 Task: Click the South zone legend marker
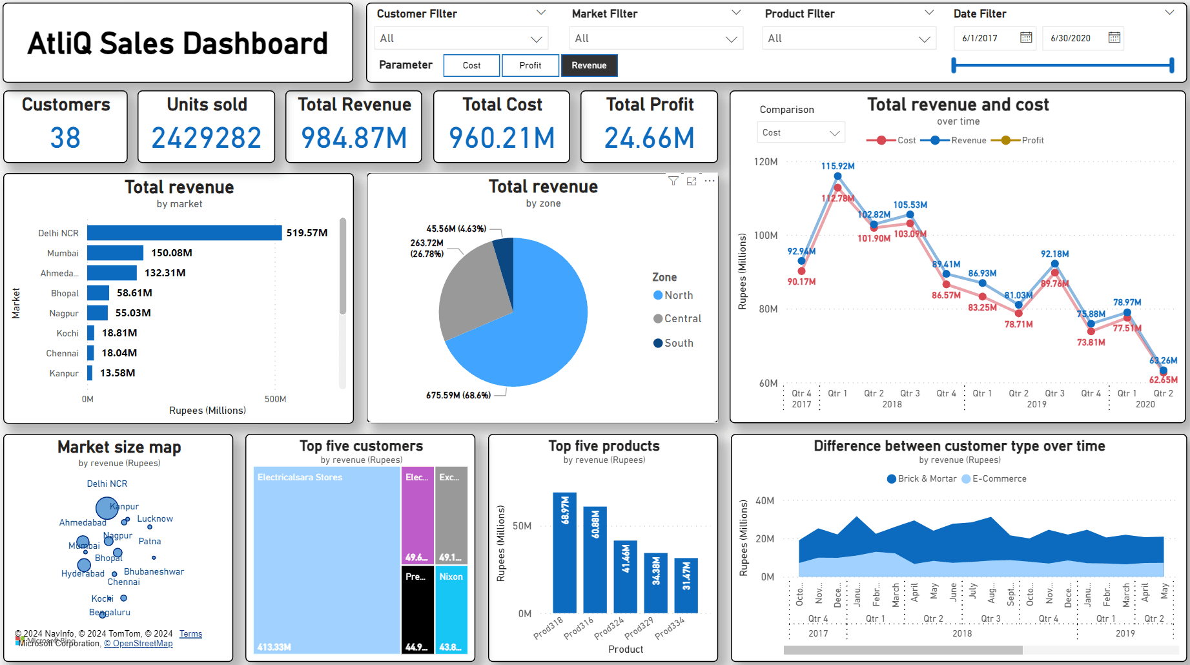tap(658, 343)
